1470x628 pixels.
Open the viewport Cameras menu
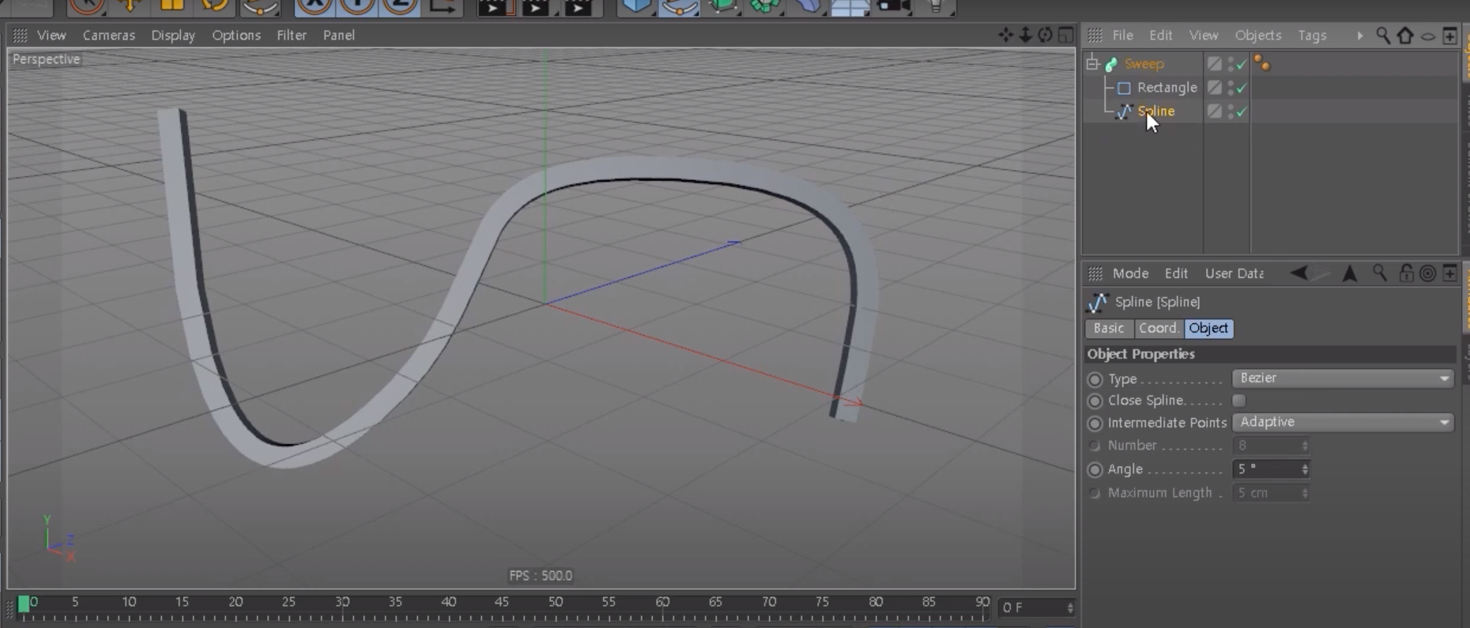[109, 35]
